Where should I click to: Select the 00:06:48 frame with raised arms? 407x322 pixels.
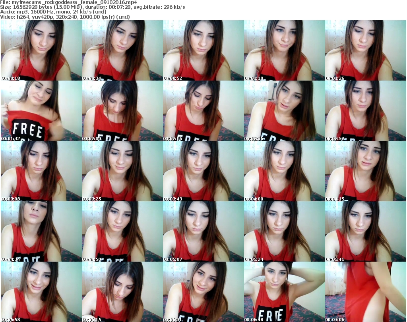284,292
